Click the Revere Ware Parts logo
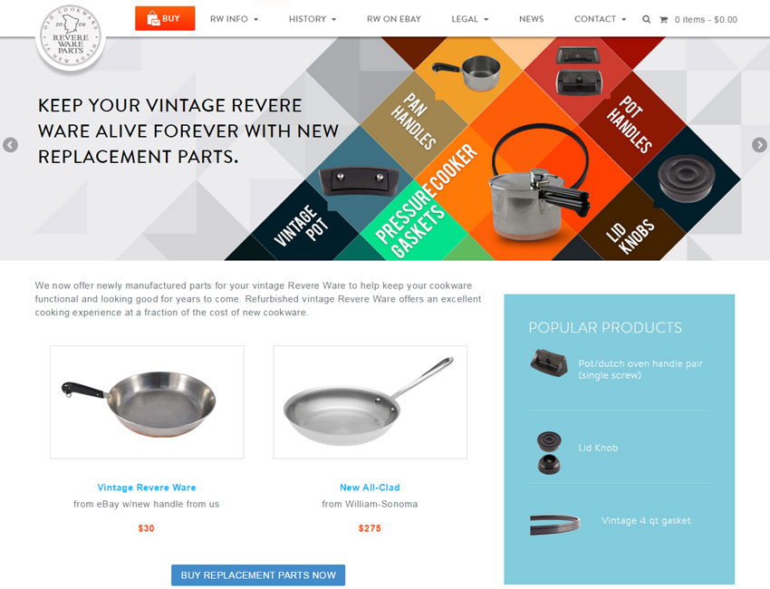The image size is (770, 589). click(x=71, y=38)
